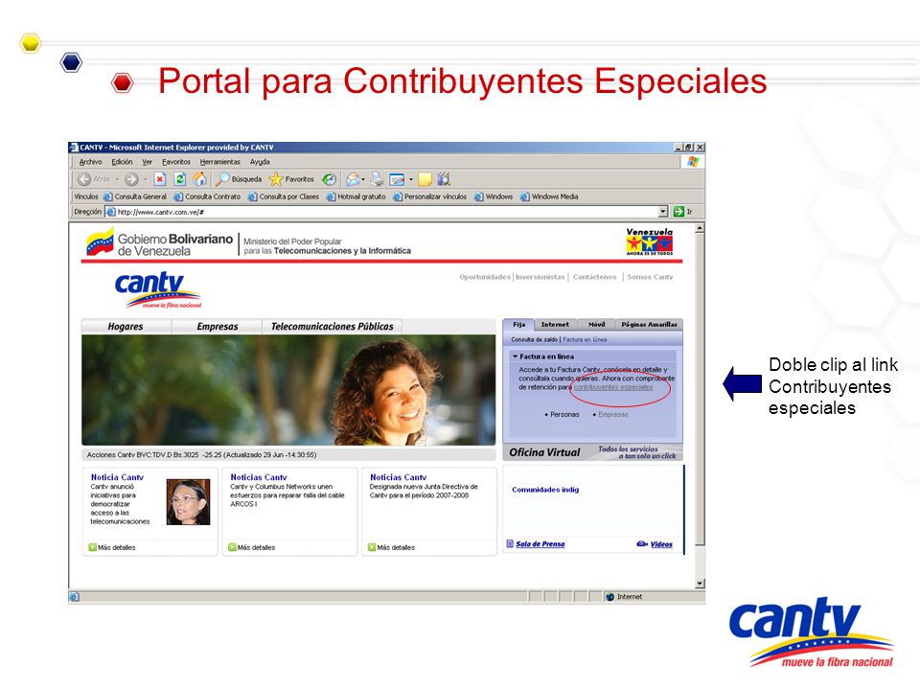Click the Comunidades indíg link
The width and height of the screenshot is (920, 690).
pyautogui.click(x=545, y=490)
